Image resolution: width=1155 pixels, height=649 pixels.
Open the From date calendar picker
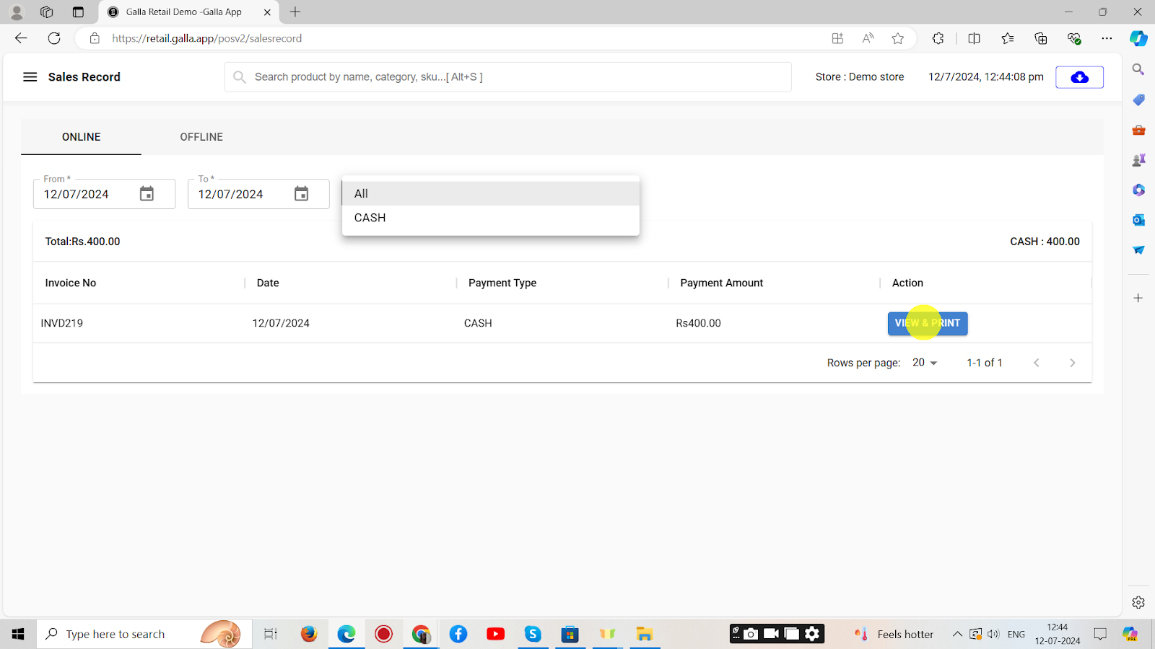click(x=147, y=194)
